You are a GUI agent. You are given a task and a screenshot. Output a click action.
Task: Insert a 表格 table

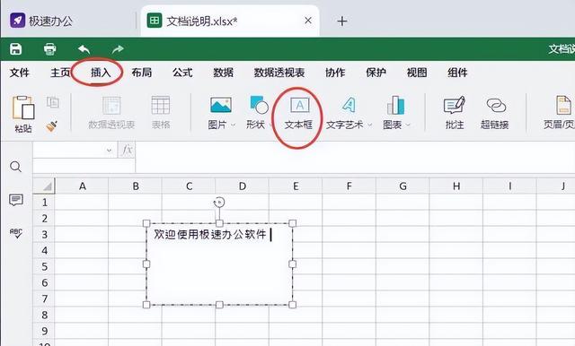pos(161,113)
